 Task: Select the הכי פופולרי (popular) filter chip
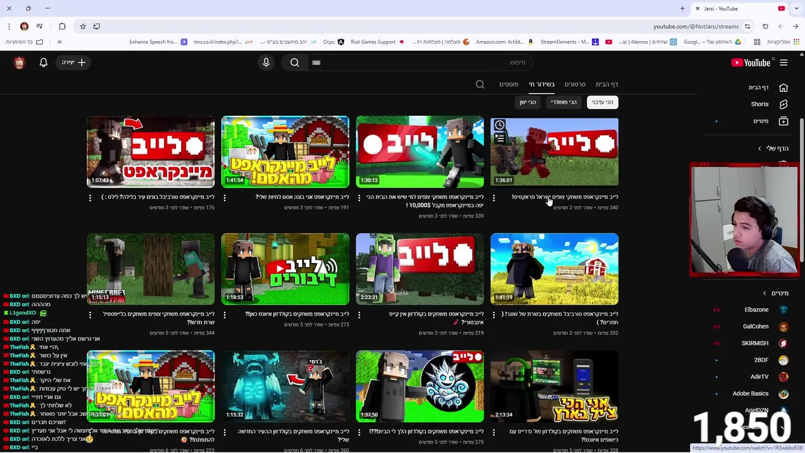[563, 102]
